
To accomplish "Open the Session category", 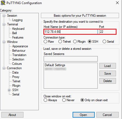I will (x=12, y=16).
